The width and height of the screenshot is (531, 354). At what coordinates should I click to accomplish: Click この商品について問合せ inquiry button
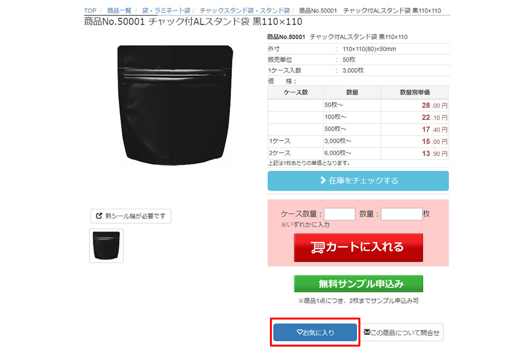(x=402, y=332)
